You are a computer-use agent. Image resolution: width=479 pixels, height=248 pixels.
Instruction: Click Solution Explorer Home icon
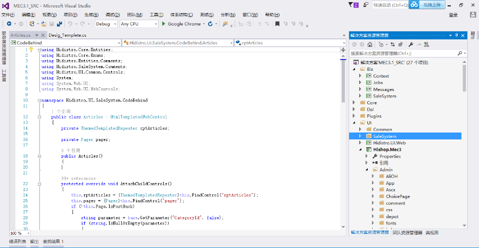(x=370, y=45)
